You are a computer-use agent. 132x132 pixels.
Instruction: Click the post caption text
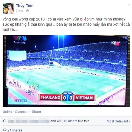(66, 24)
